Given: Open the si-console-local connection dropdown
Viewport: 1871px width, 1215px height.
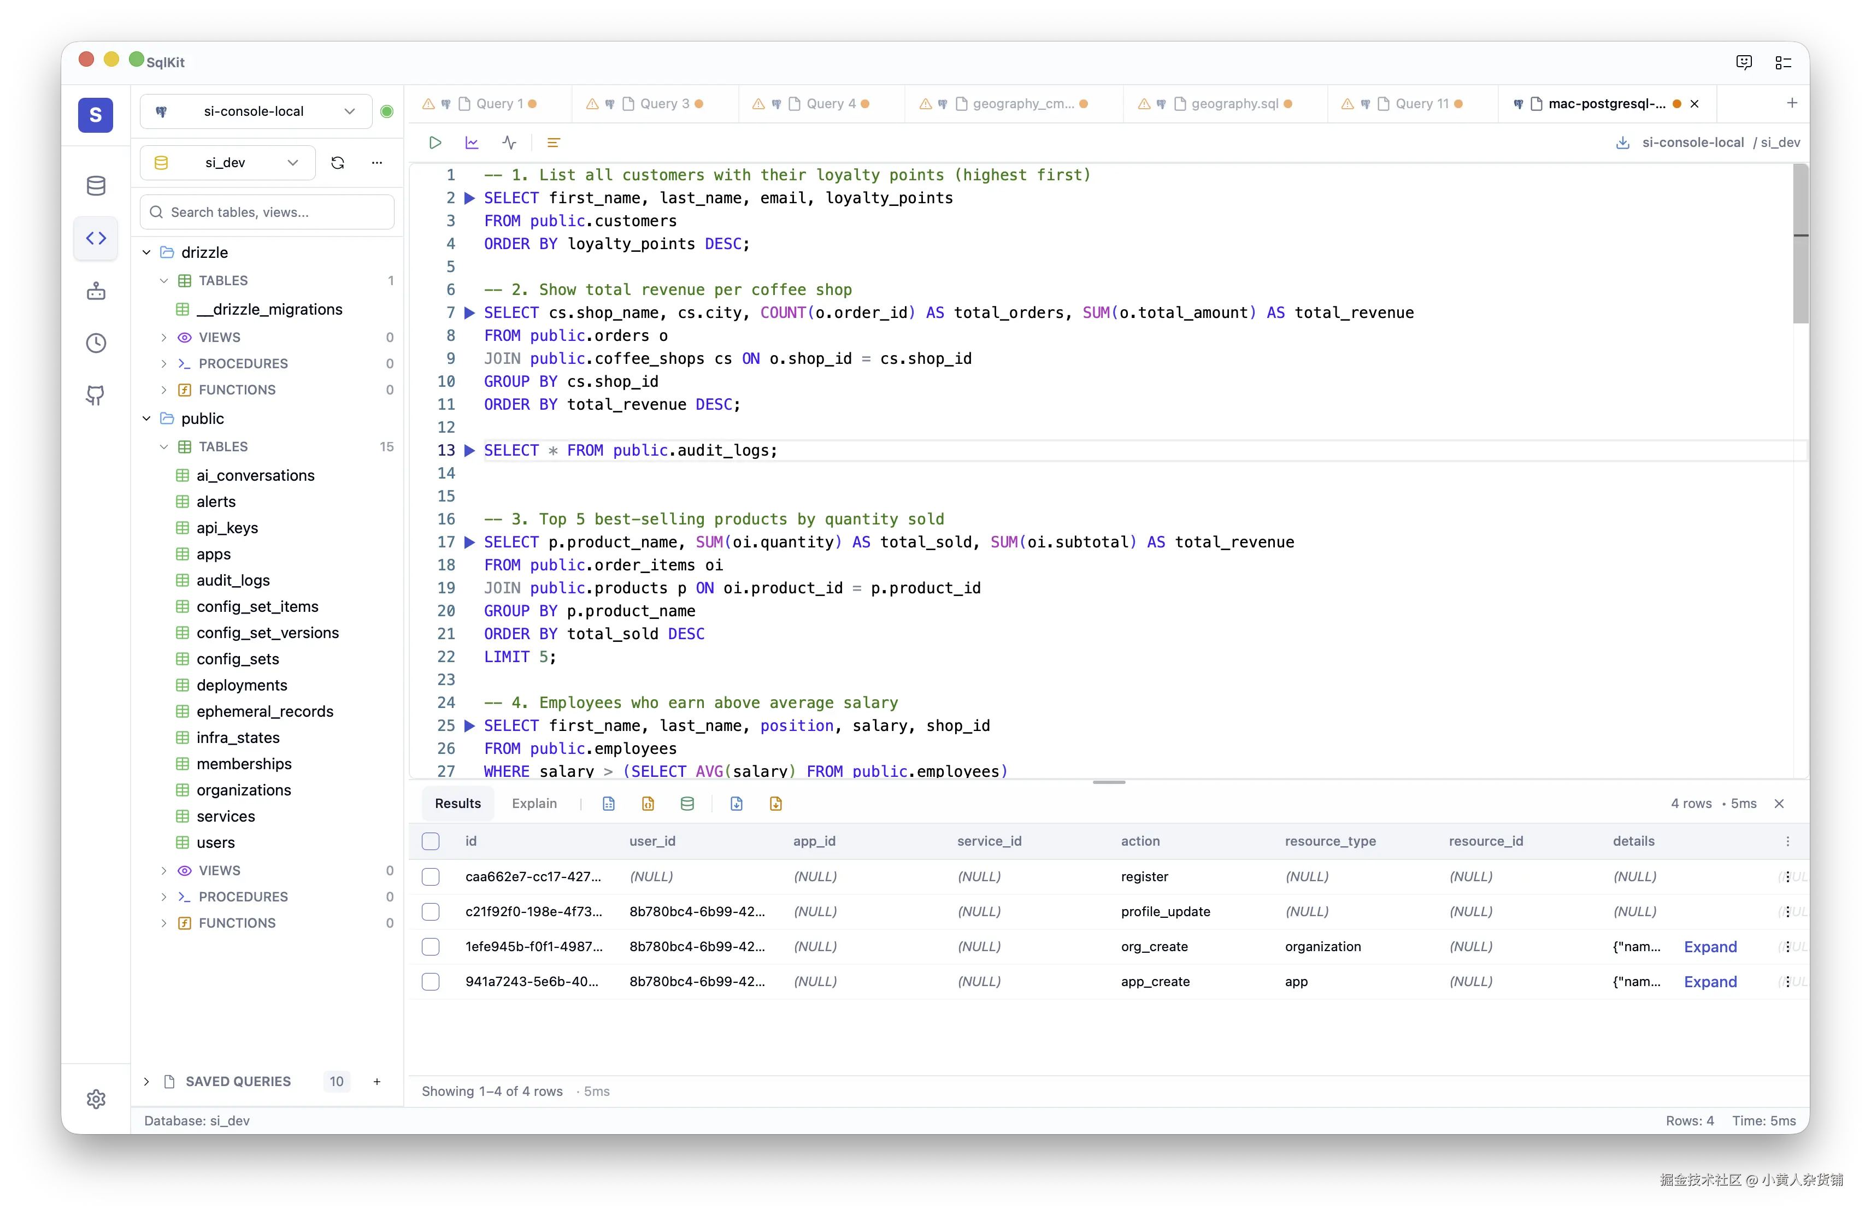Looking at the screenshot, I should [x=256, y=111].
